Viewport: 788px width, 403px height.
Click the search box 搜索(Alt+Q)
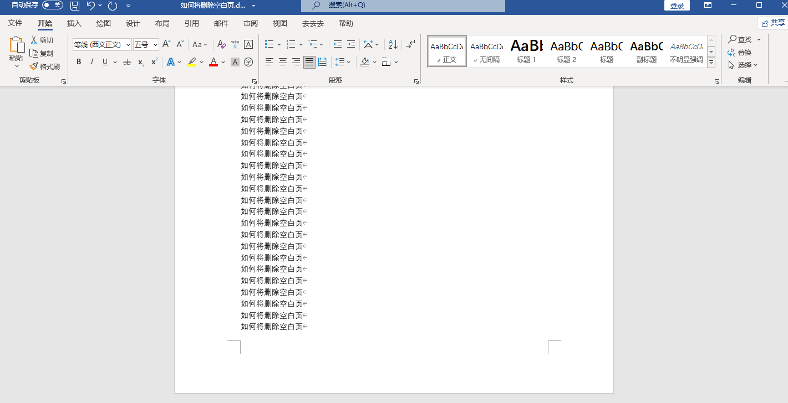tap(403, 6)
